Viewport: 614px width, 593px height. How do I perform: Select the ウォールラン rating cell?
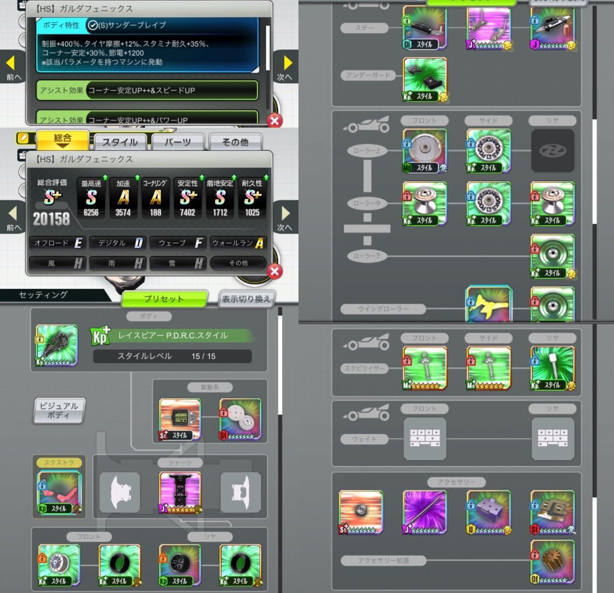[239, 243]
